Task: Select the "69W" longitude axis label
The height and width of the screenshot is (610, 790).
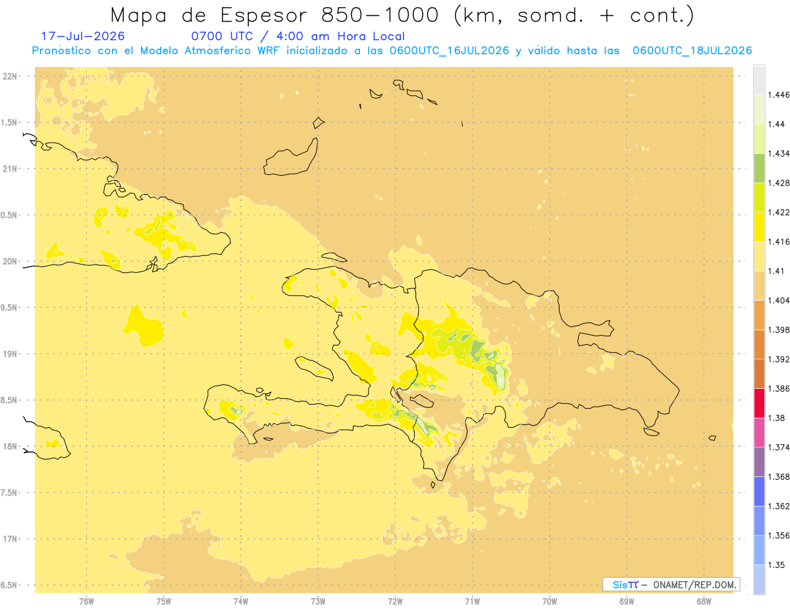Action: tap(627, 601)
